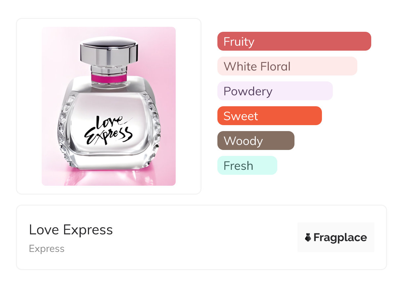Click the orange Sweet accord bar
This screenshot has height=286, width=403.
click(270, 116)
